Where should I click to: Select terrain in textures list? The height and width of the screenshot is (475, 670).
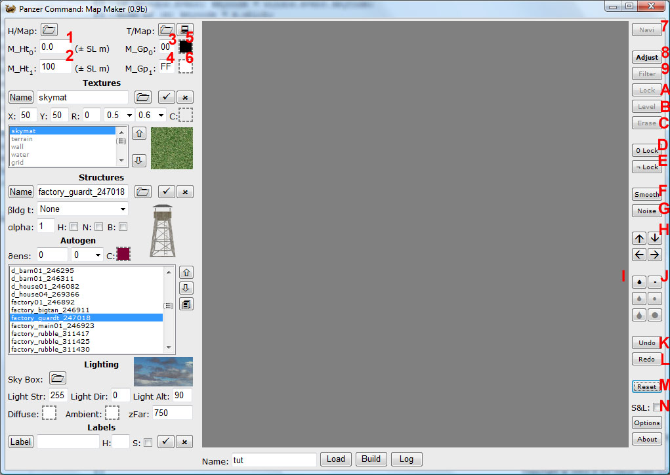point(62,139)
